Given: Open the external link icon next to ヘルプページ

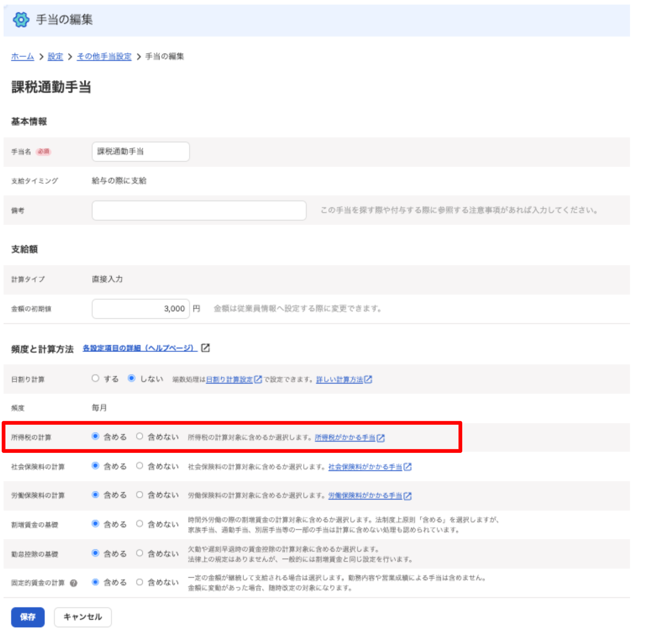Looking at the screenshot, I should (205, 348).
